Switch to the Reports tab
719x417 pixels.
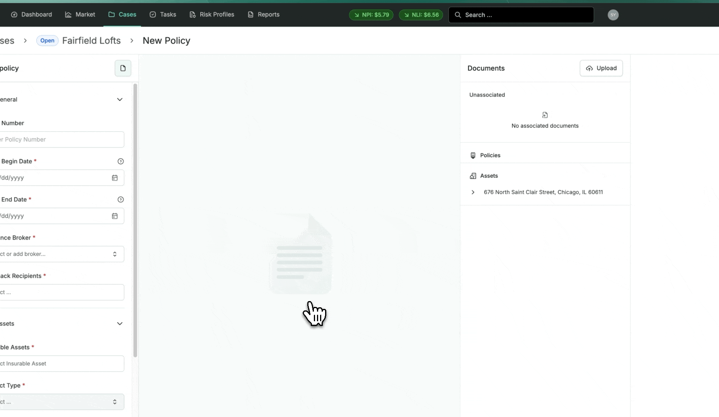point(264,15)
